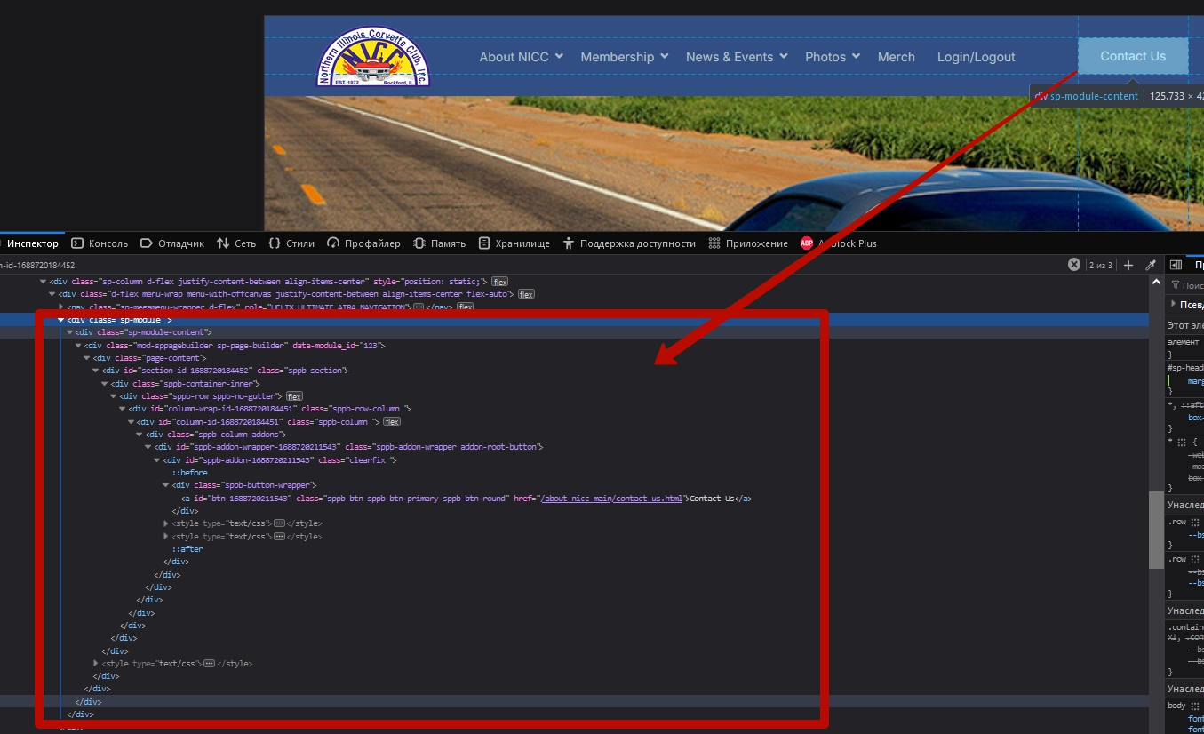Toggle flex badge on sppb-column div
The image size is (1204, 734).
click(x=391, y=422)
